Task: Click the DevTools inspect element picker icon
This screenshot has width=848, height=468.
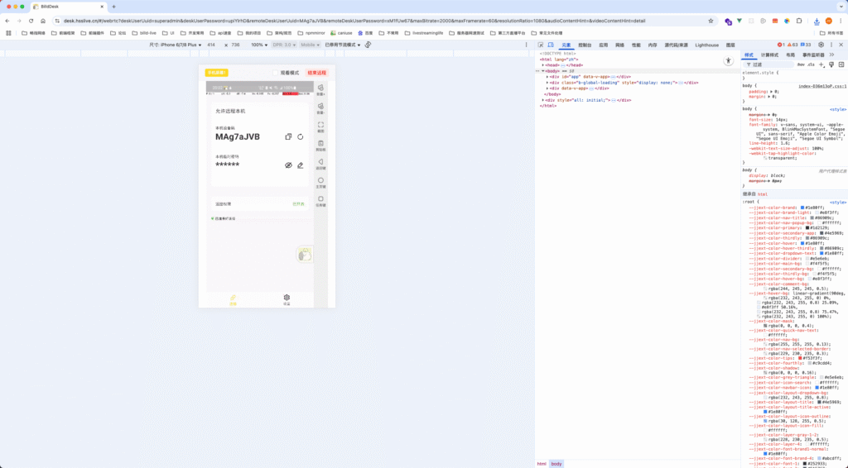Action: click(540, 45)
